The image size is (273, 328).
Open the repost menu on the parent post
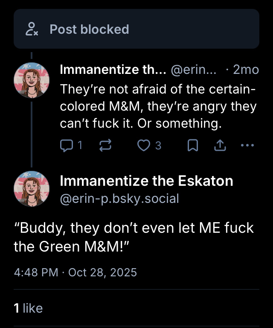[105, 146]
